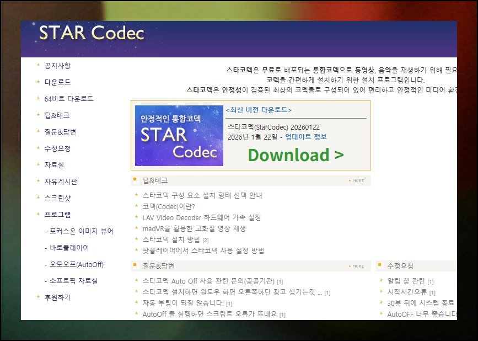
Task: Open the 질문&답변 sidebar menu
Action: pos(60,132)
